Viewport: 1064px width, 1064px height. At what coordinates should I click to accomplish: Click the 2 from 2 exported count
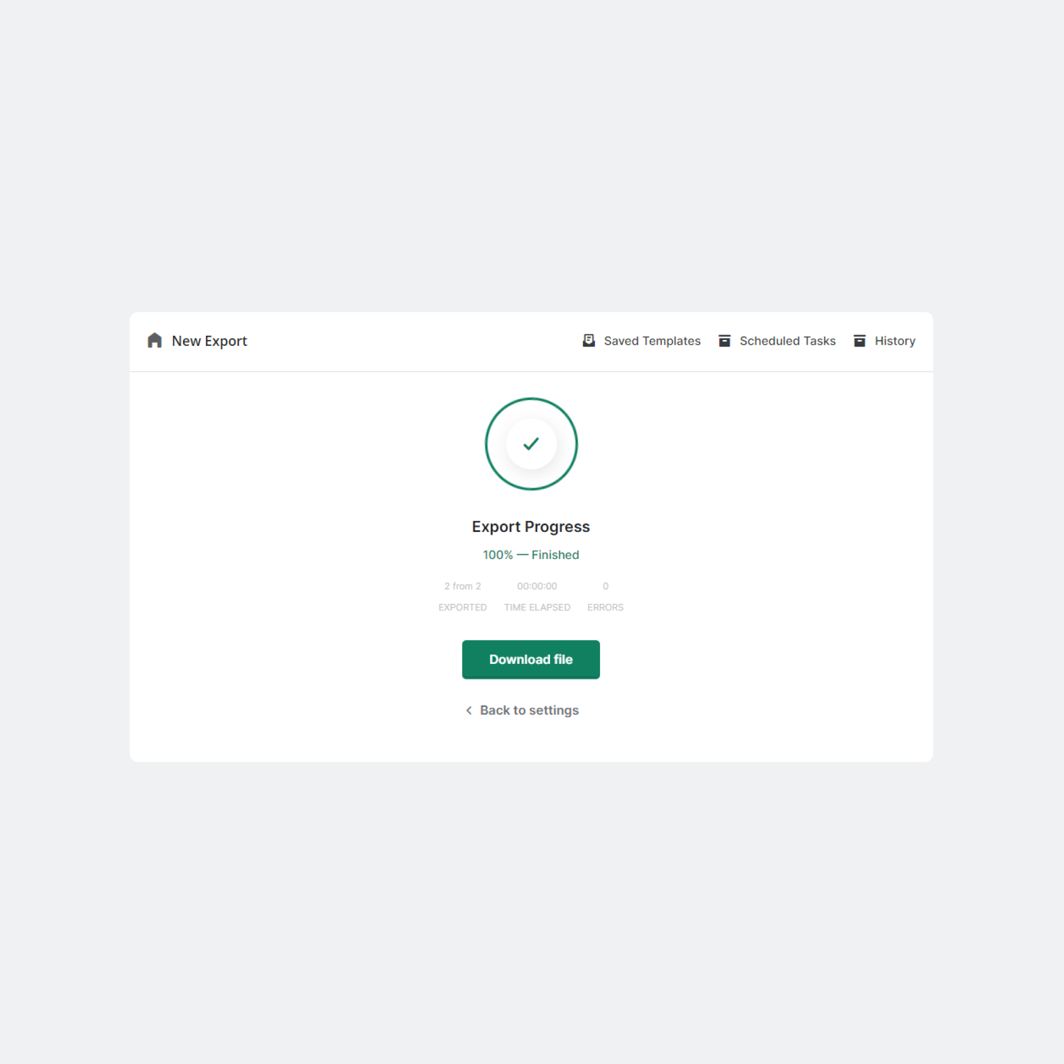tap(463, 586)
